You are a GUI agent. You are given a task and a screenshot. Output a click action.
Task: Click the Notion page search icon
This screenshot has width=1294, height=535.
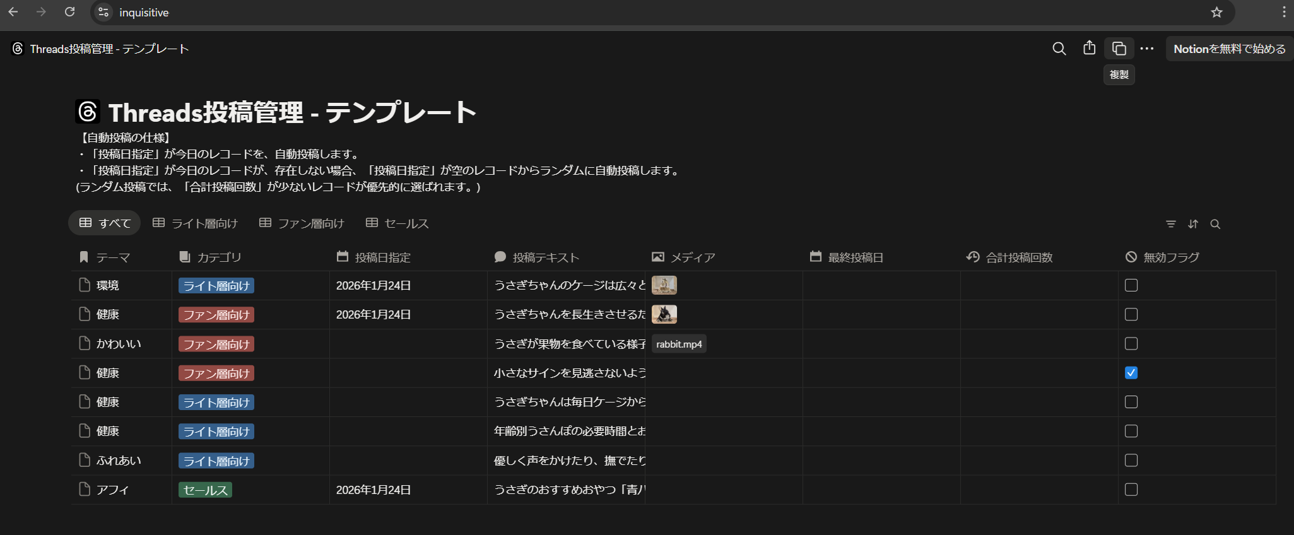tap(1059, 49)
